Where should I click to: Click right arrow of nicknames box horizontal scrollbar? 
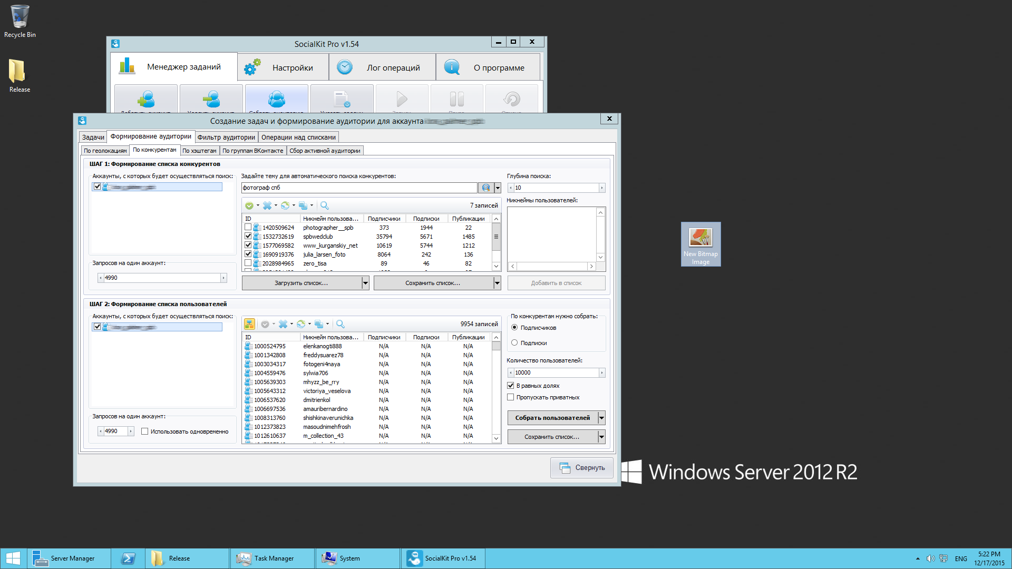[591, 267]
